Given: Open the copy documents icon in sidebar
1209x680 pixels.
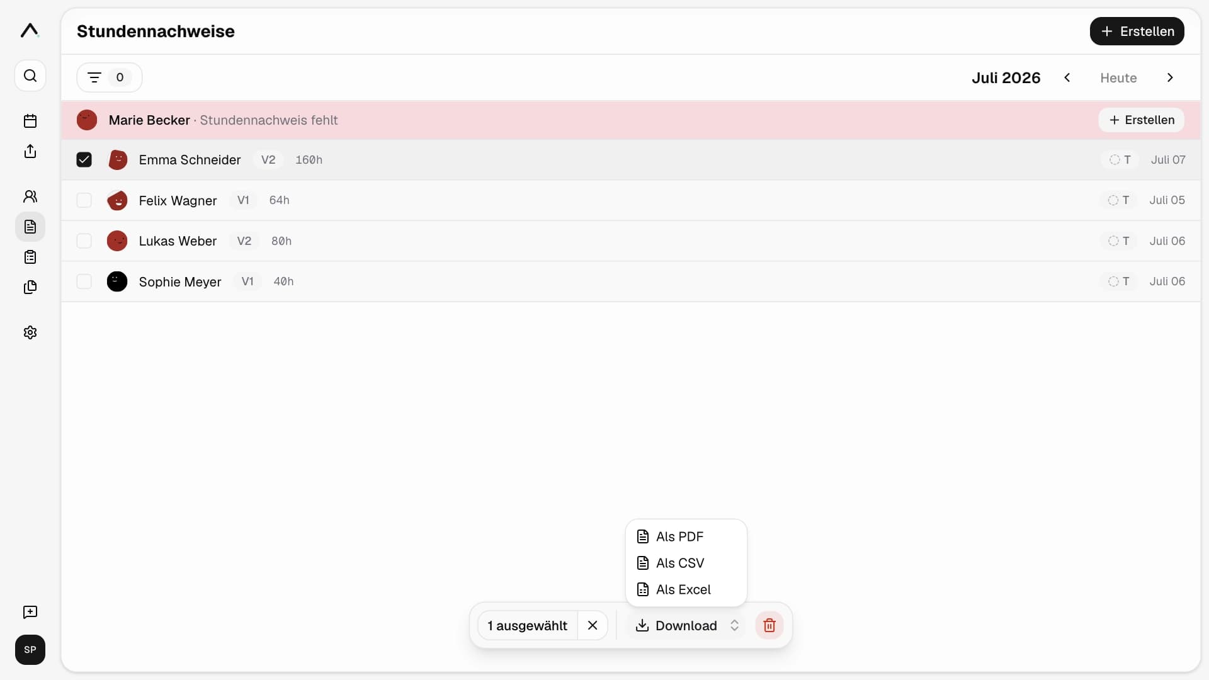Looking at the screenshot, I should [x=30, y=287].
